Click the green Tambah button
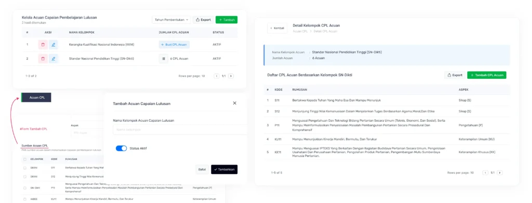Viewport: 532px width, 203px height. pos(227,20)
